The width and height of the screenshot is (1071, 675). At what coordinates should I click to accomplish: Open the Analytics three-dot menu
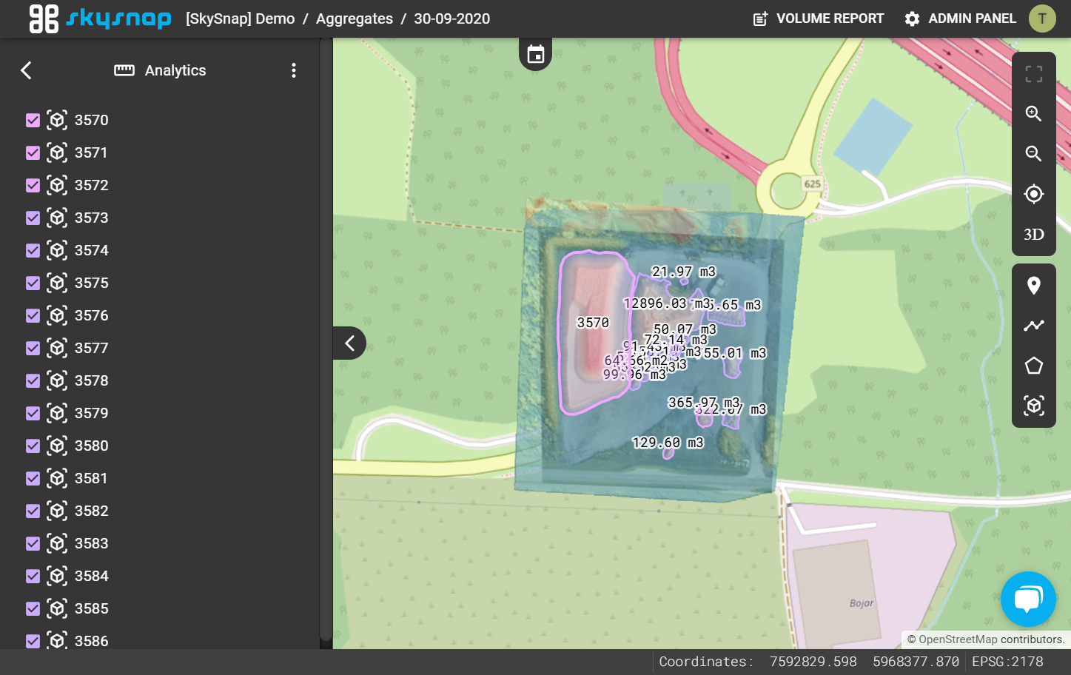pos(294,70)
